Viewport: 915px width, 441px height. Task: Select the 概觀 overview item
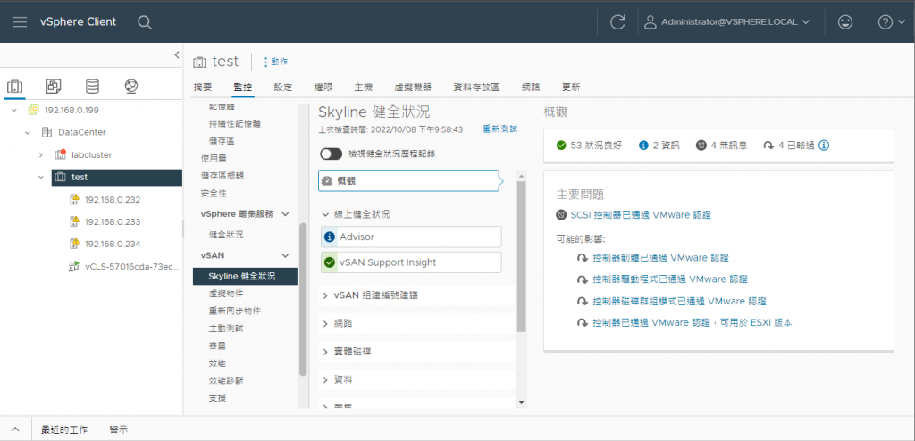tap(408, 181)
